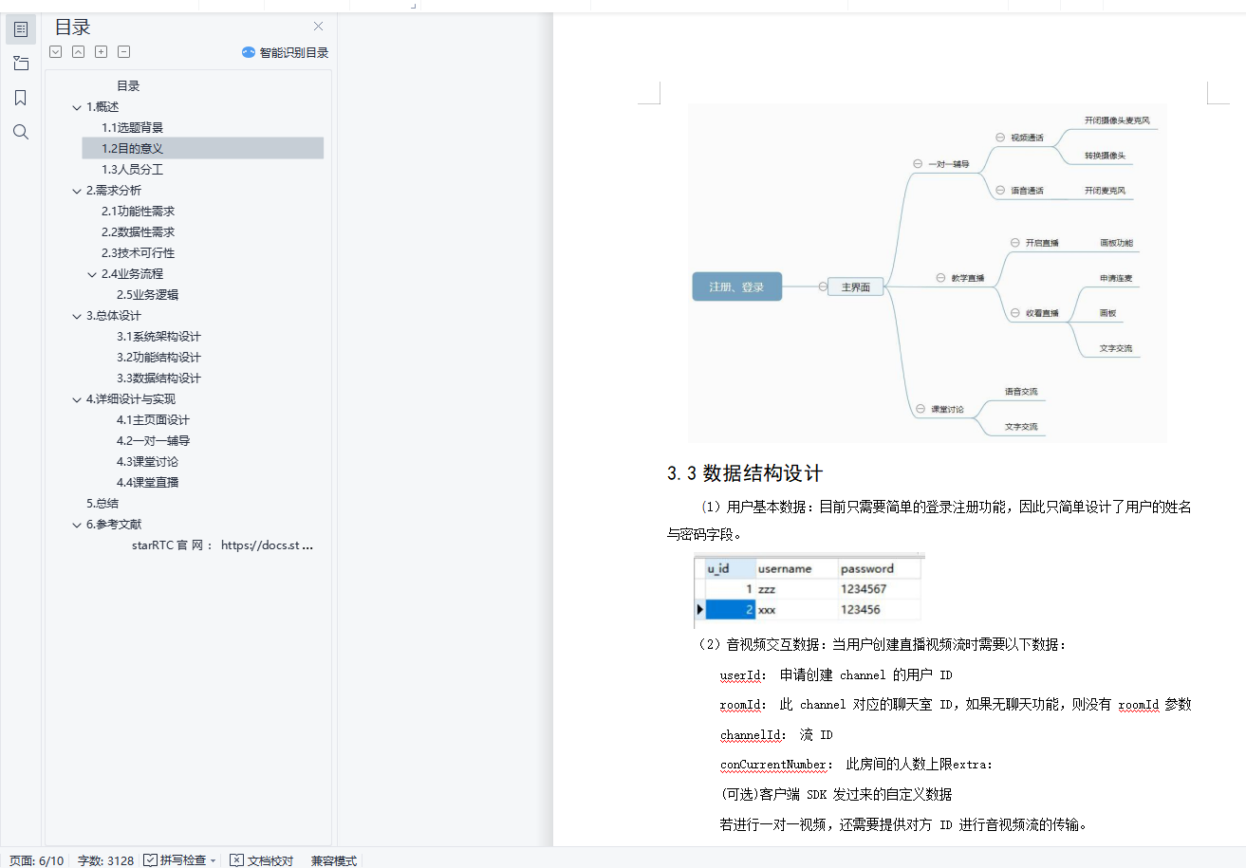Click the 智能识别目录 button
Viewport: 1246px width, 868px height.
point(285,53)
